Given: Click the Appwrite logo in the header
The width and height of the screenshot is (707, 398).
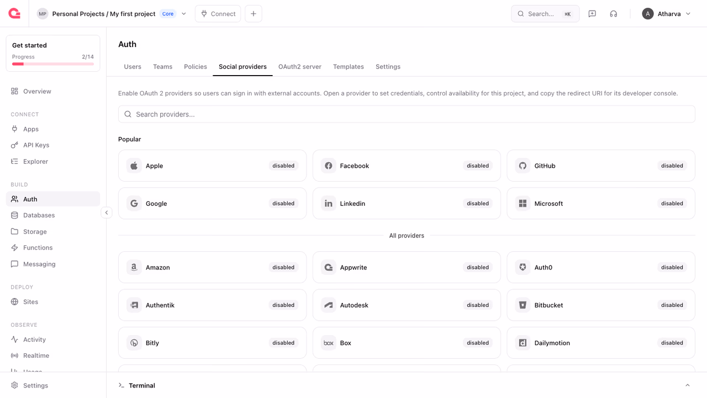Looking at the screenshot, I should [x=14, y=13].
